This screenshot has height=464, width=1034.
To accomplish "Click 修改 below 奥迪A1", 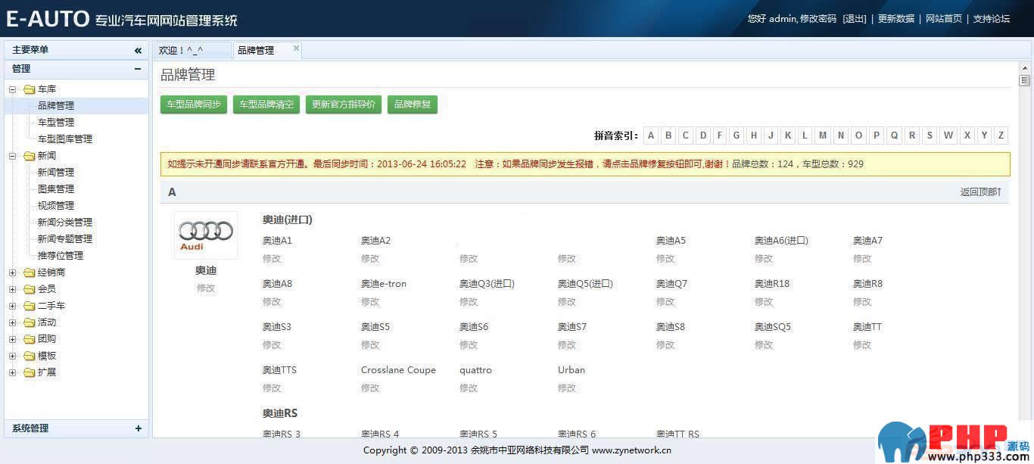I will pyautogui.click(x=272, y=259).
